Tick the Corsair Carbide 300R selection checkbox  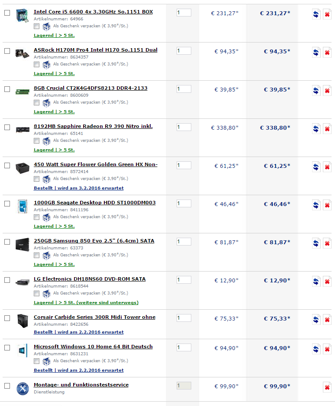pyautogui.click(x=7, y=318)
